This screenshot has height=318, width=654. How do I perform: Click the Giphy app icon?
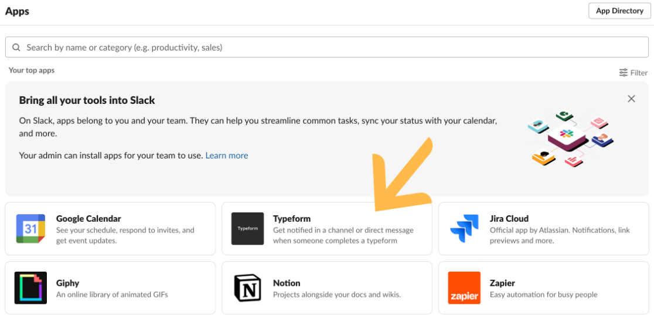point(30,287)
